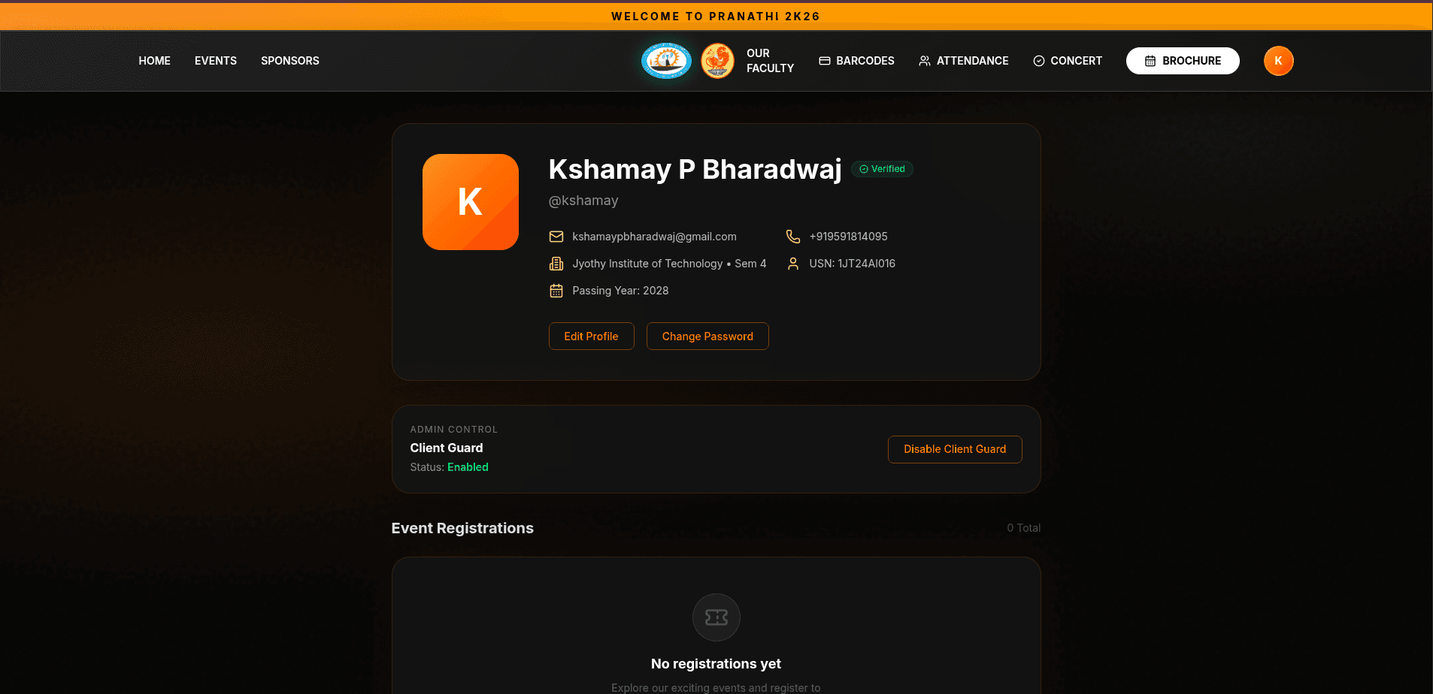1433x694 pixels.
Task: Click the ticket icon above No registrations
Action: tap(716, 617)
